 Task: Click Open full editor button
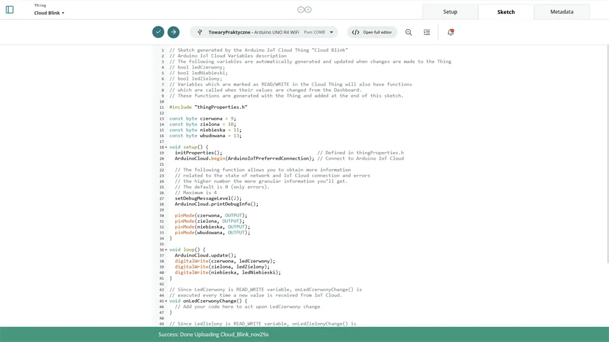pyautogui.click(x=372, y=32)
